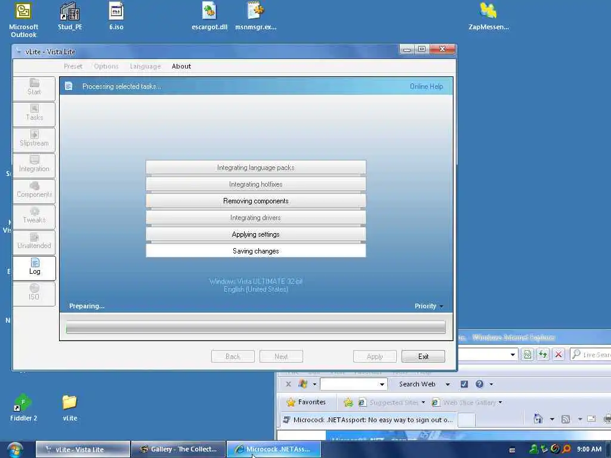Screen dimensions: 611x458
Task: Open the Microsoft Outlook desktop icon
Action: (x=23, y=20)
